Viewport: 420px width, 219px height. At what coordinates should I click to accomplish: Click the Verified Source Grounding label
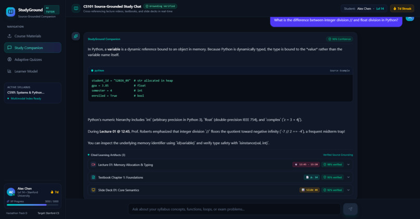point(338,155)
